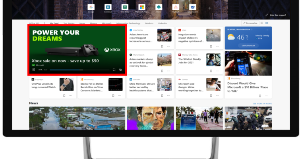The height and width of the screenshot is (159, 302).
Task: Bookmark the OnePlus Watch story
Action: point(64,95)
